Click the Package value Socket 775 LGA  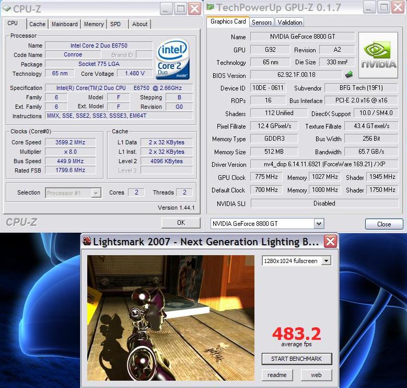pyautogui.click(x=99, y=64)
